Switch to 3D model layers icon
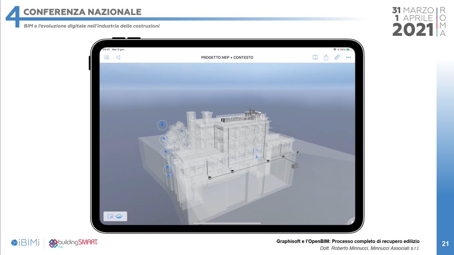 (120, 216)
